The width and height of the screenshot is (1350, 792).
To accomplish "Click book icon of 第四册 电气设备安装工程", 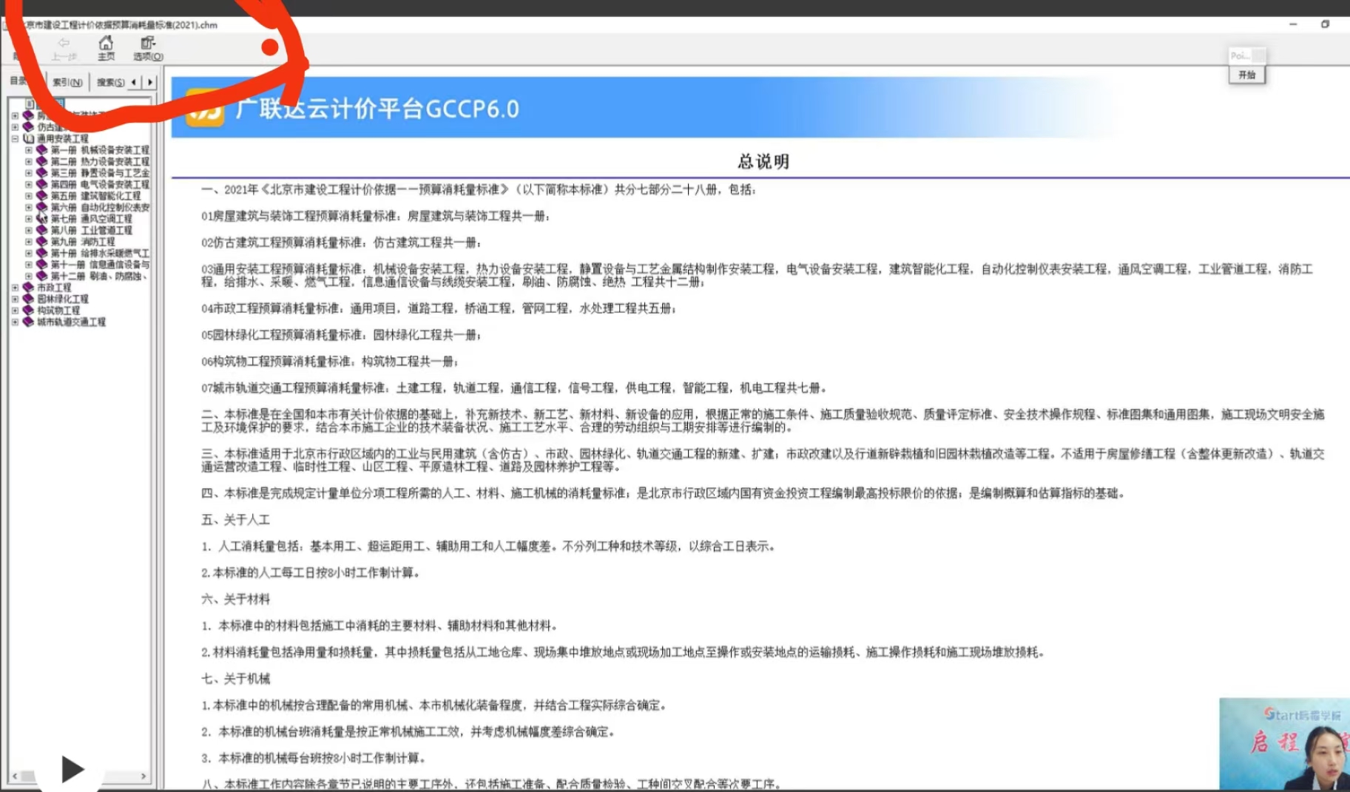I will pyautogui.click(x=42, y=184).
